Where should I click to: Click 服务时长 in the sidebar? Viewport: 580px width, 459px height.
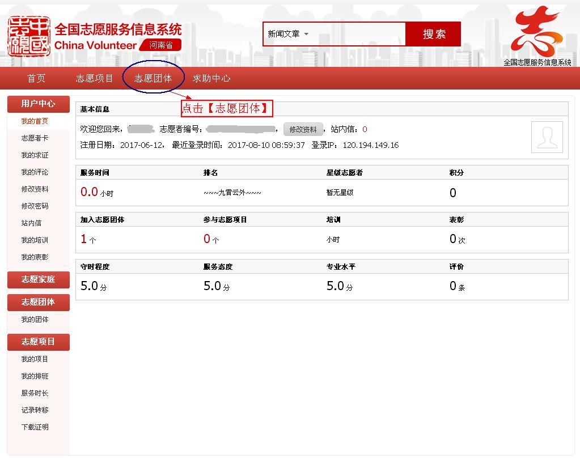(35, 393)
